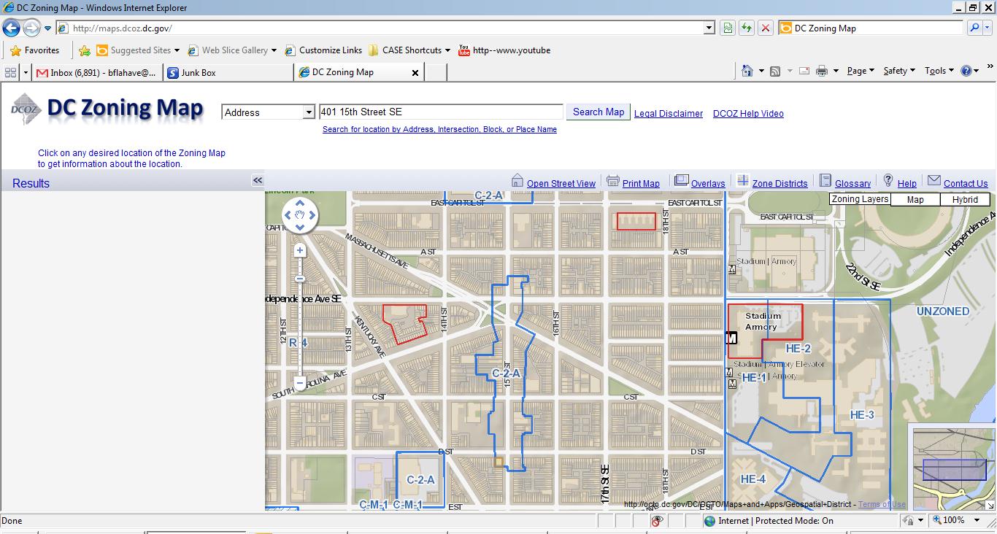Switch to the Inbox Gmail tab
Screen dimensions: 997x534
(98, 72)
